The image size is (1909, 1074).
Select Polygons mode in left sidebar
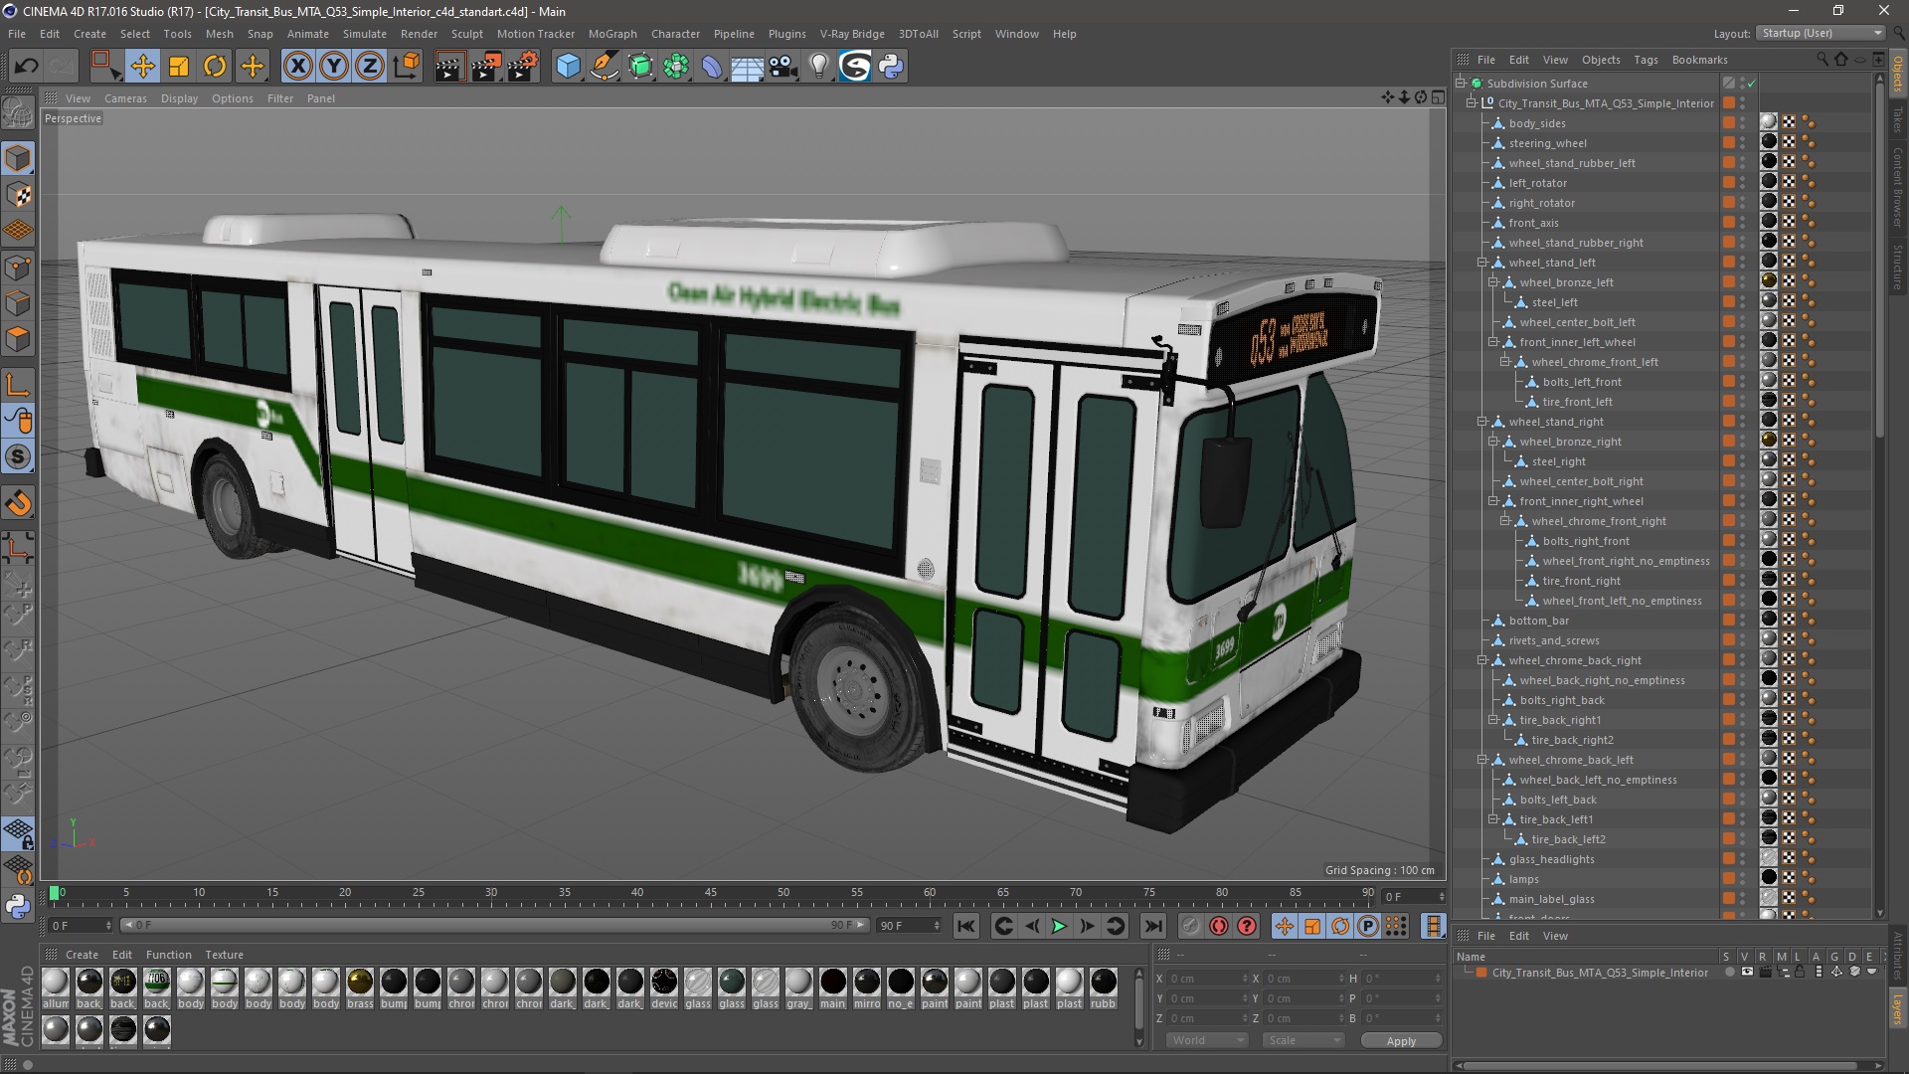coord(18,339)
